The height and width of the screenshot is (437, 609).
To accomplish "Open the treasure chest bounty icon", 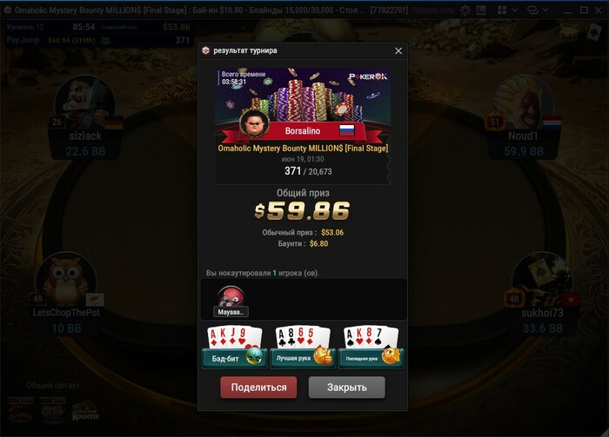I will 569,32.
